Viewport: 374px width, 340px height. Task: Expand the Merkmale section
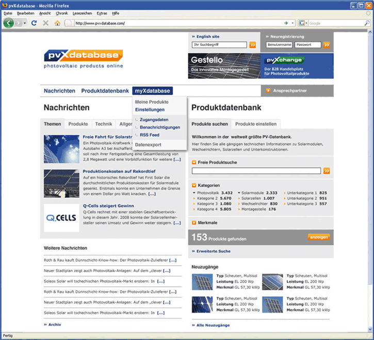coord(194,222)
